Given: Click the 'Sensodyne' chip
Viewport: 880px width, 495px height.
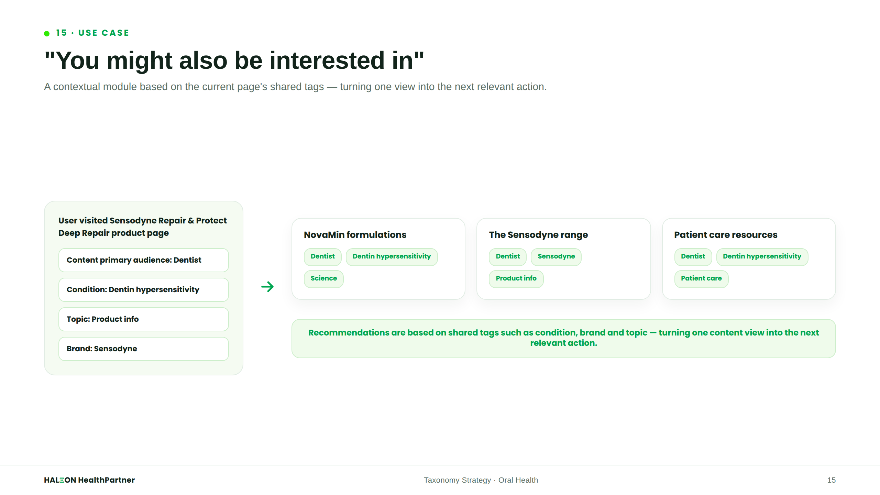Looking at the screenshot, I should (x=556, y=257).
